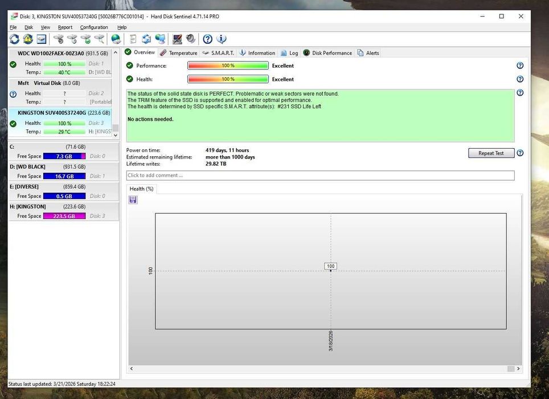Click the disk with stethoscope test icon
This screenshot has width=549, height=399.
click(x=59, y=39)
